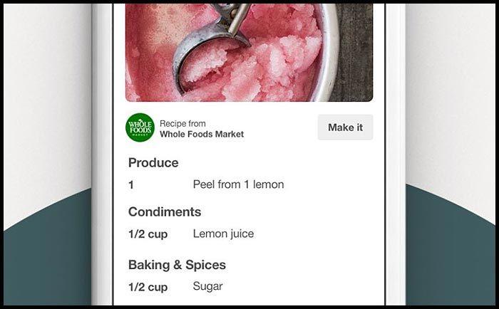Image resolution: width=499 pixels, height=309 pixels.
Task: Click the Make it button
Action: click(345, 127)
